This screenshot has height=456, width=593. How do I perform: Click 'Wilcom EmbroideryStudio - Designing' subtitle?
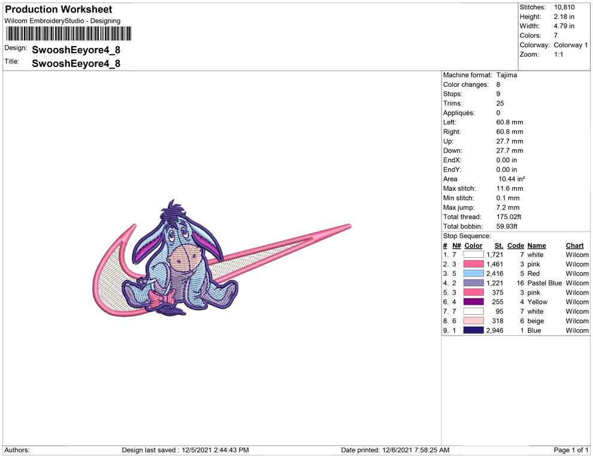[x=62, y=21]
